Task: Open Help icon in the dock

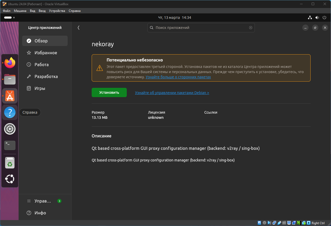Action: pos(10,112)
